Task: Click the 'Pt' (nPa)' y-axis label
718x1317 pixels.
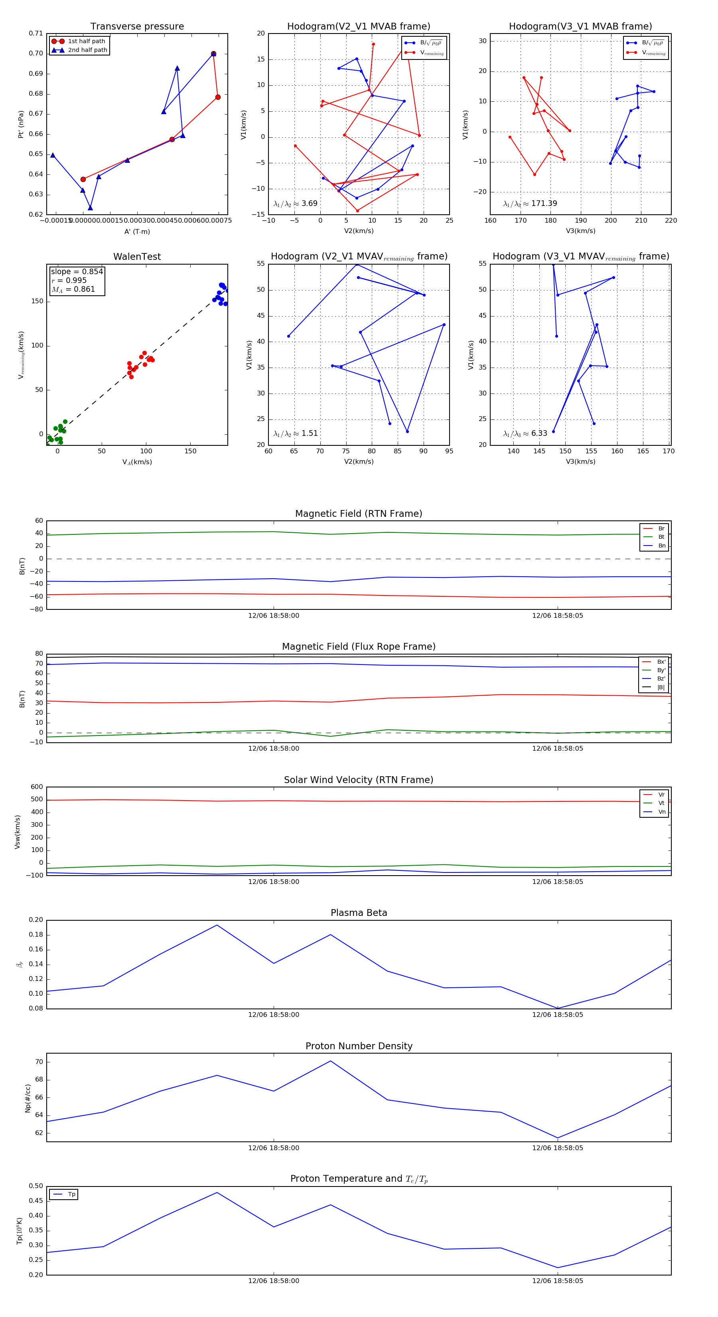Action: click(x=21, y=124)
